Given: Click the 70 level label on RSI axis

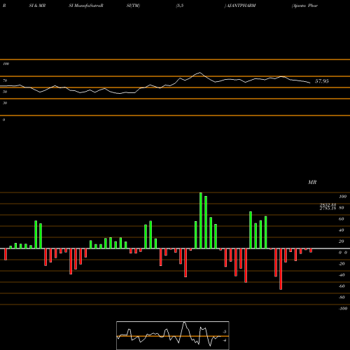Looking at the screenshot, I should [5, 80].
